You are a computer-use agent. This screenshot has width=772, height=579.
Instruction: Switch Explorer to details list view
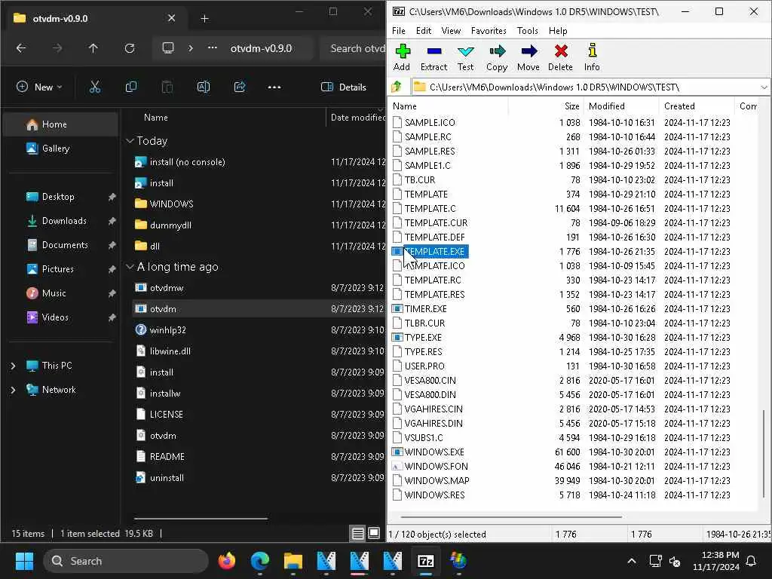pos(358,533)
